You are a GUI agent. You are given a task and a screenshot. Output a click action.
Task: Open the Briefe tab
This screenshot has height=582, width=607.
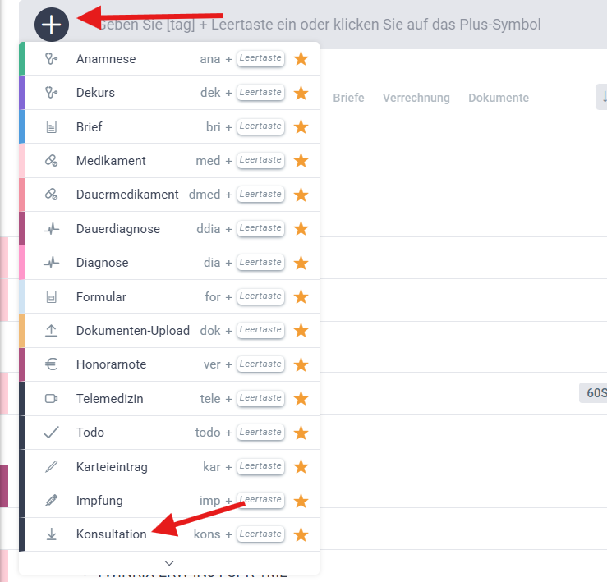coord(348,98)
